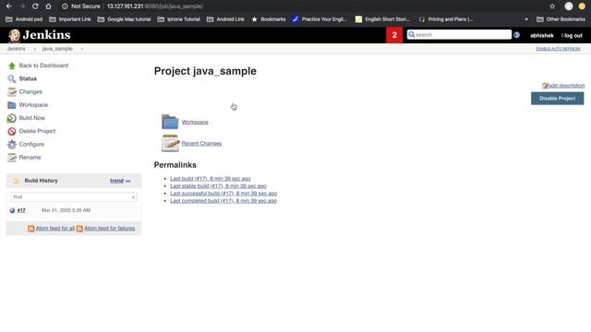Click the RSS icon for Atom feed for failures
The image size is (591, 332).
[79, 229]
